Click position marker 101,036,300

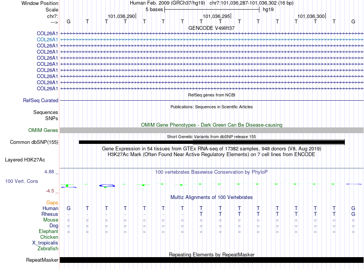(x=311, y=16)
